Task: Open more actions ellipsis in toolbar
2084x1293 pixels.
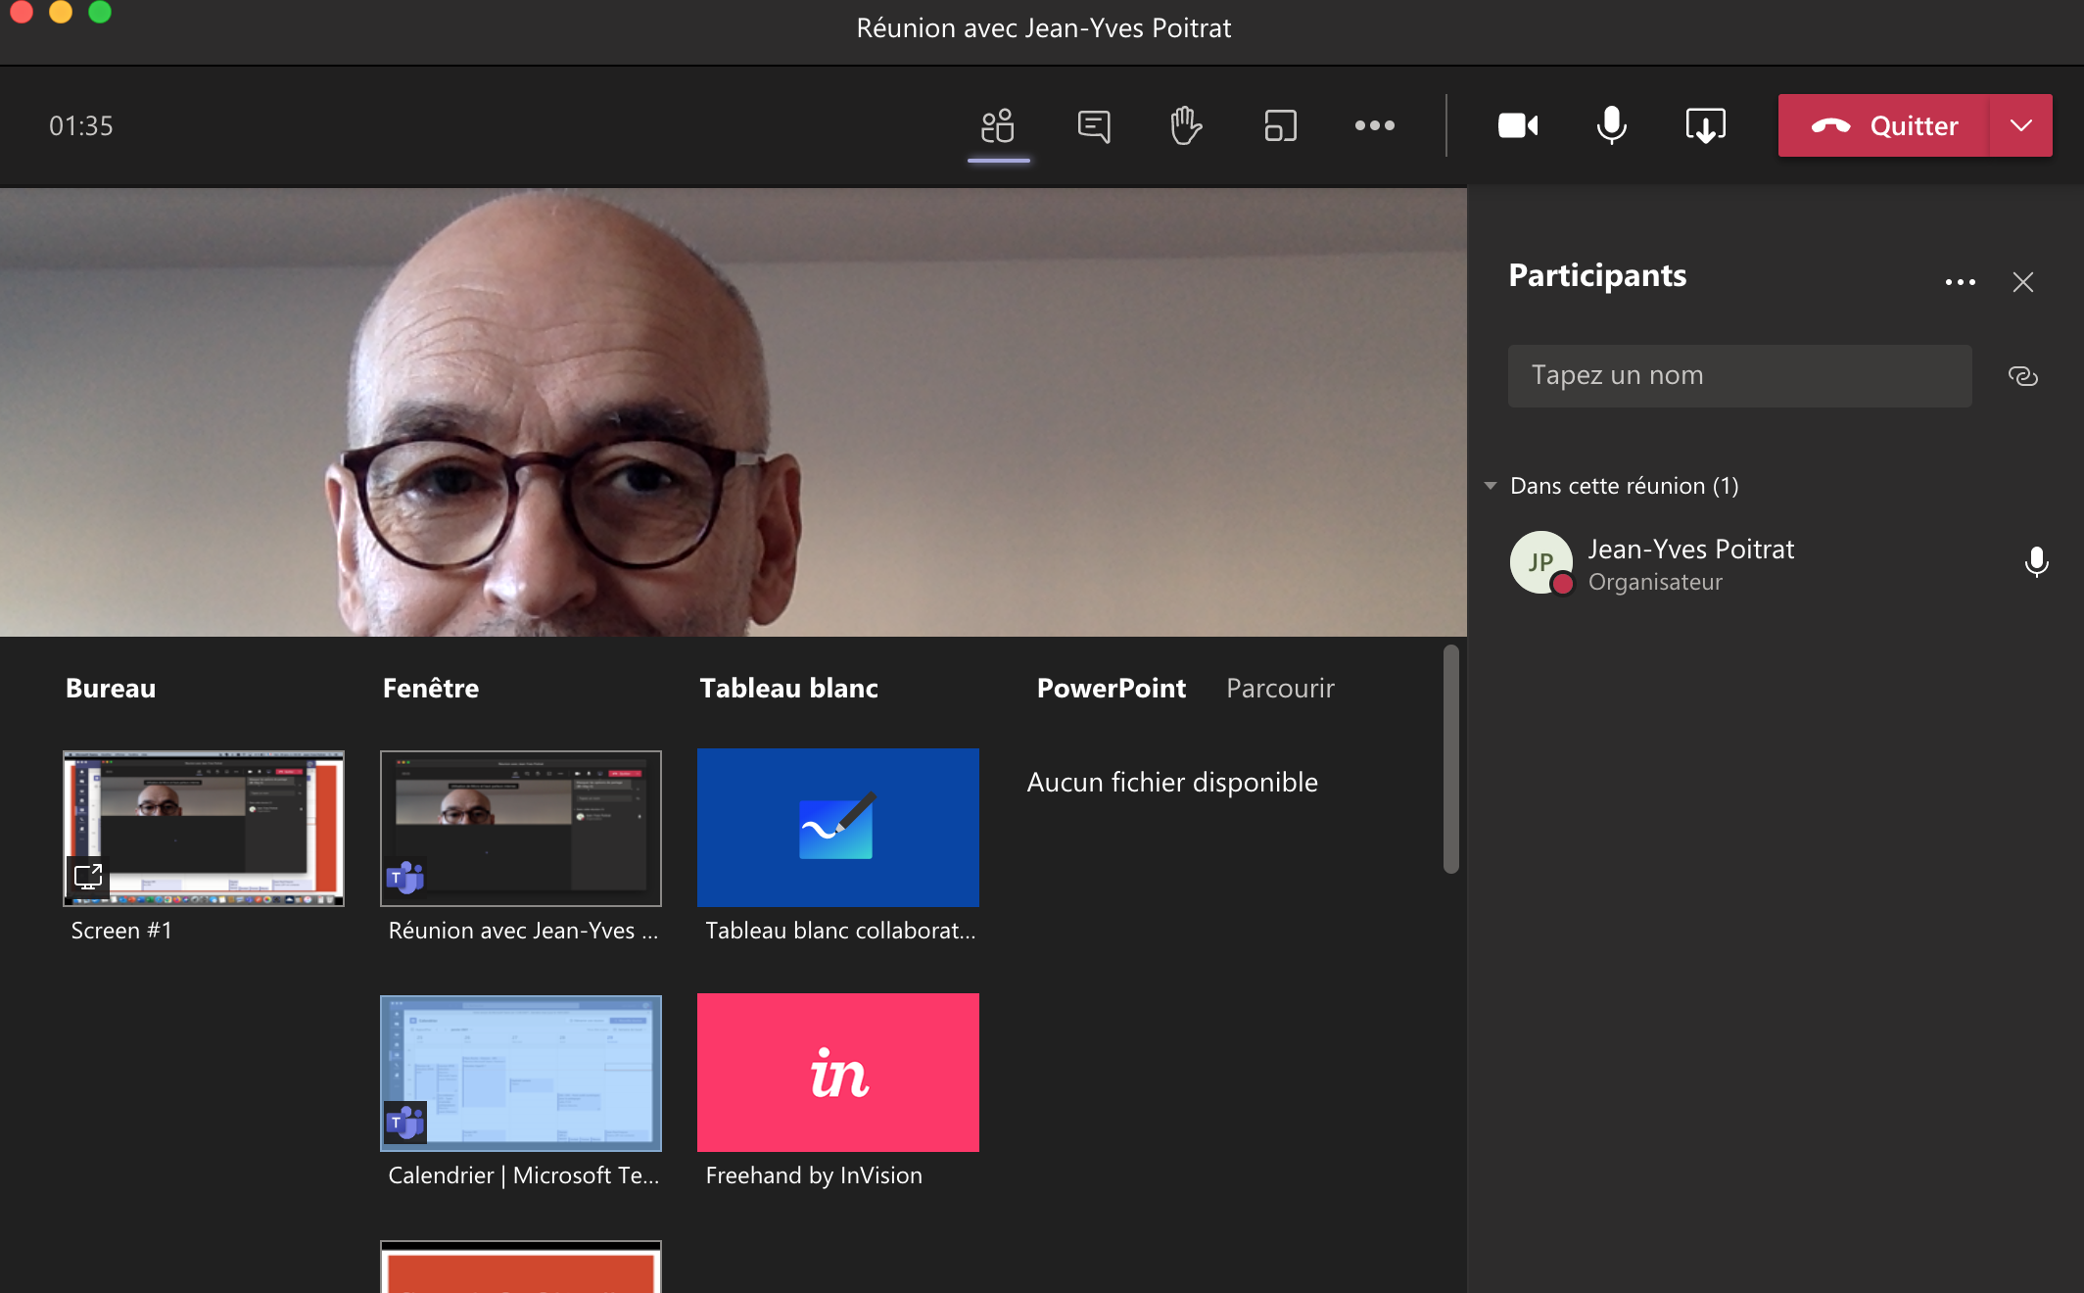Action: coord(1374,125)
